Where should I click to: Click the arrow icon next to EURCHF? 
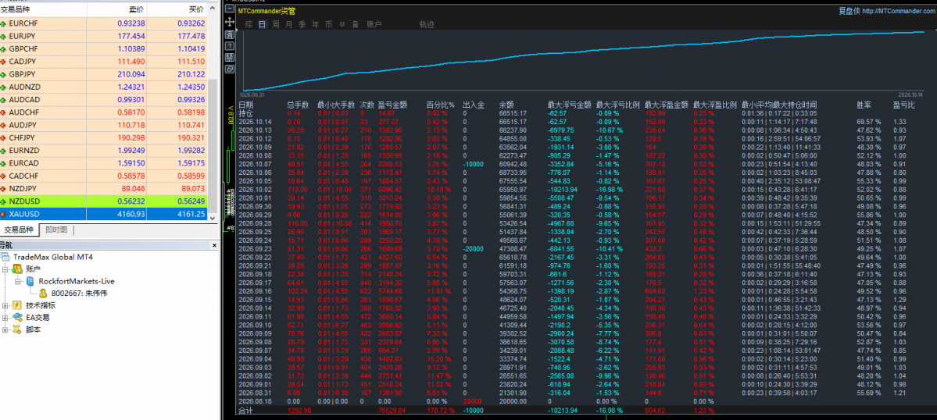pos(4,23)
